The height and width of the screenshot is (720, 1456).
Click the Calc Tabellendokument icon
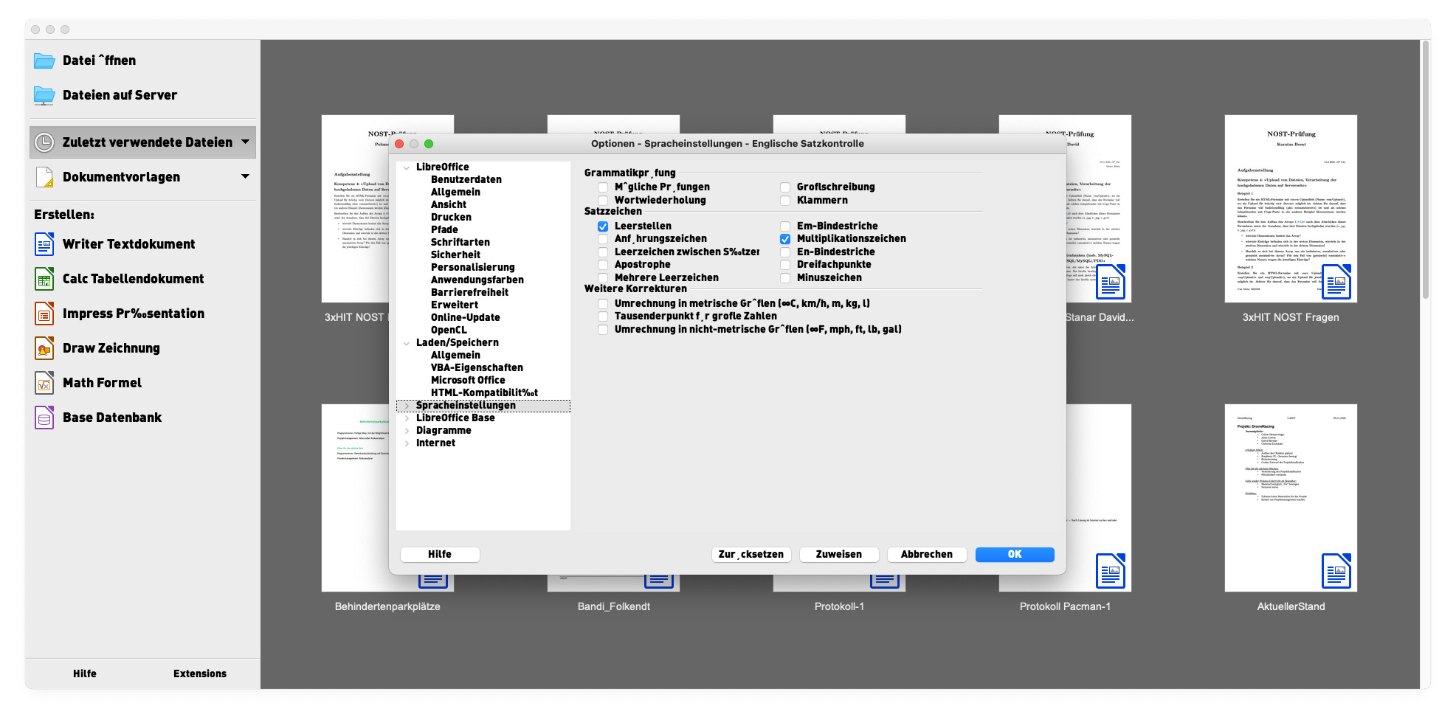click(44, 279)
